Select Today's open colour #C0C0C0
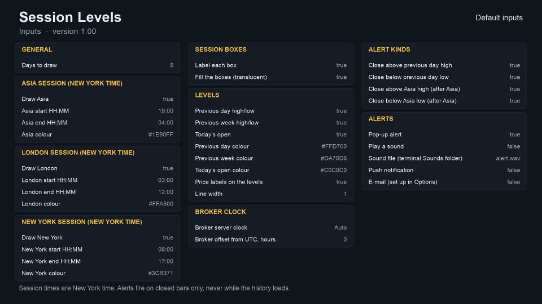The image size is (542, 304). [x=334, y=170]
